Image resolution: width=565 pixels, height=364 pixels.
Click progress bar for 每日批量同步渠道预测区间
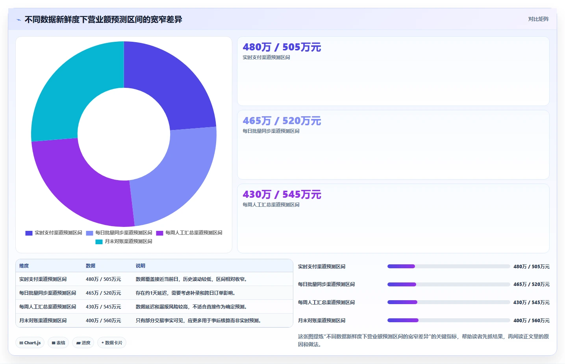[x=449, y=284]
